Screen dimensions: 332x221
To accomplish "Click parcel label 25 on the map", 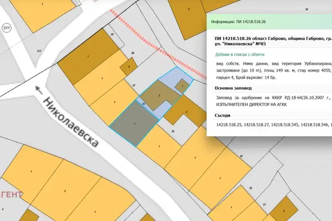I will pos(173,131).
